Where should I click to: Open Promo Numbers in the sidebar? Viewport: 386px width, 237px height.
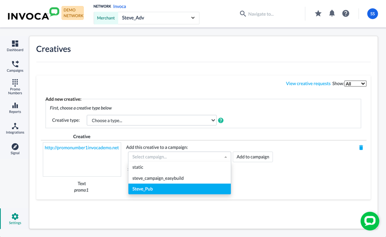point(15,87)
